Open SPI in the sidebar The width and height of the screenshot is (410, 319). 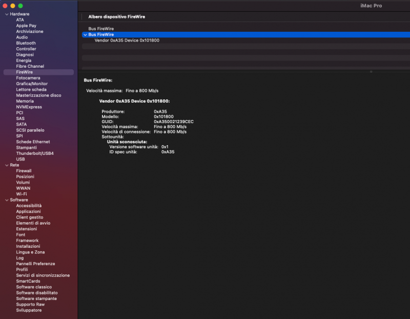[19, 136]
